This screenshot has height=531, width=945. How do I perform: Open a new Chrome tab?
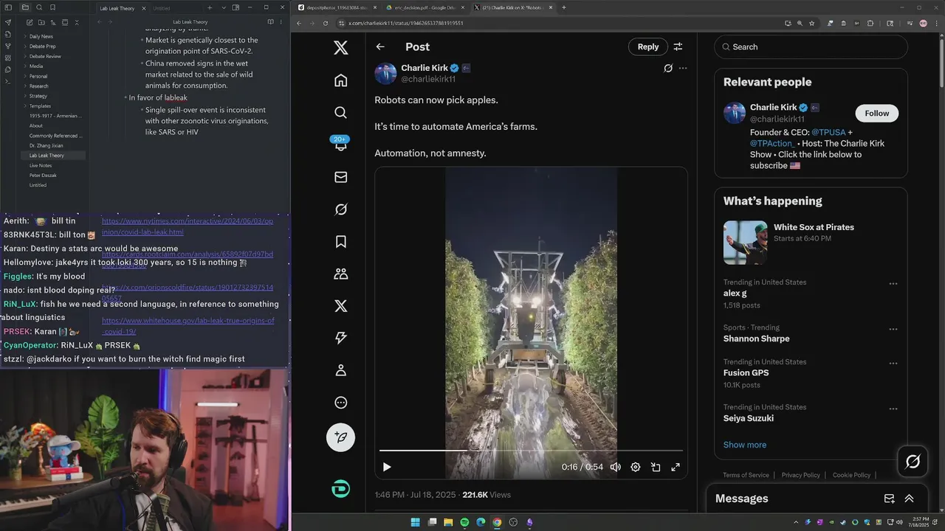click(564, 7)
